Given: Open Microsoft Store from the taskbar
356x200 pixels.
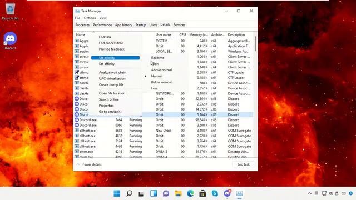Looking at the screenshot, I should click(202, 193).
